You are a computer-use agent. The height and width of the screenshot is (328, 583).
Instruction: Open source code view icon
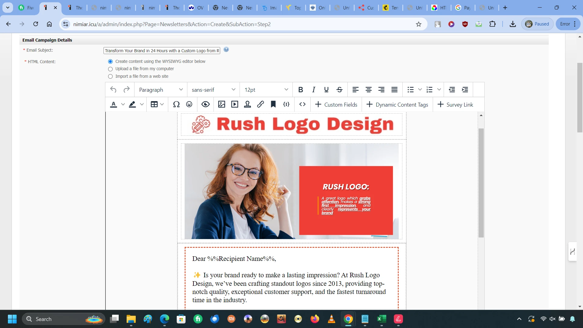pos(302,104)
